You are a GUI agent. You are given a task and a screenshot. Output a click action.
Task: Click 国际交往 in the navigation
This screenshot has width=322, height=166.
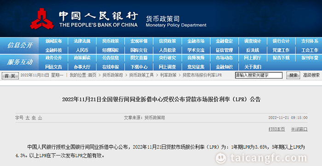click(139, 50)
